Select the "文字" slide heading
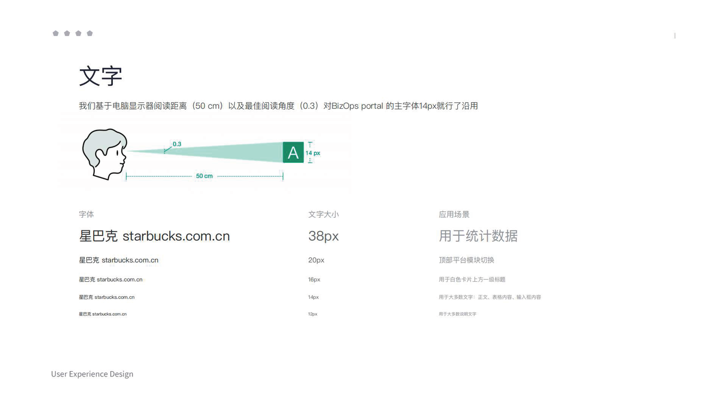This screenshot has width=727, height=409. pos(101,76)
